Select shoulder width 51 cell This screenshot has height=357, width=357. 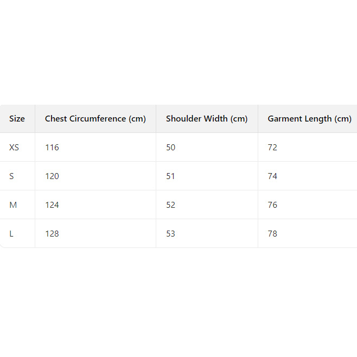coord(171,176)
